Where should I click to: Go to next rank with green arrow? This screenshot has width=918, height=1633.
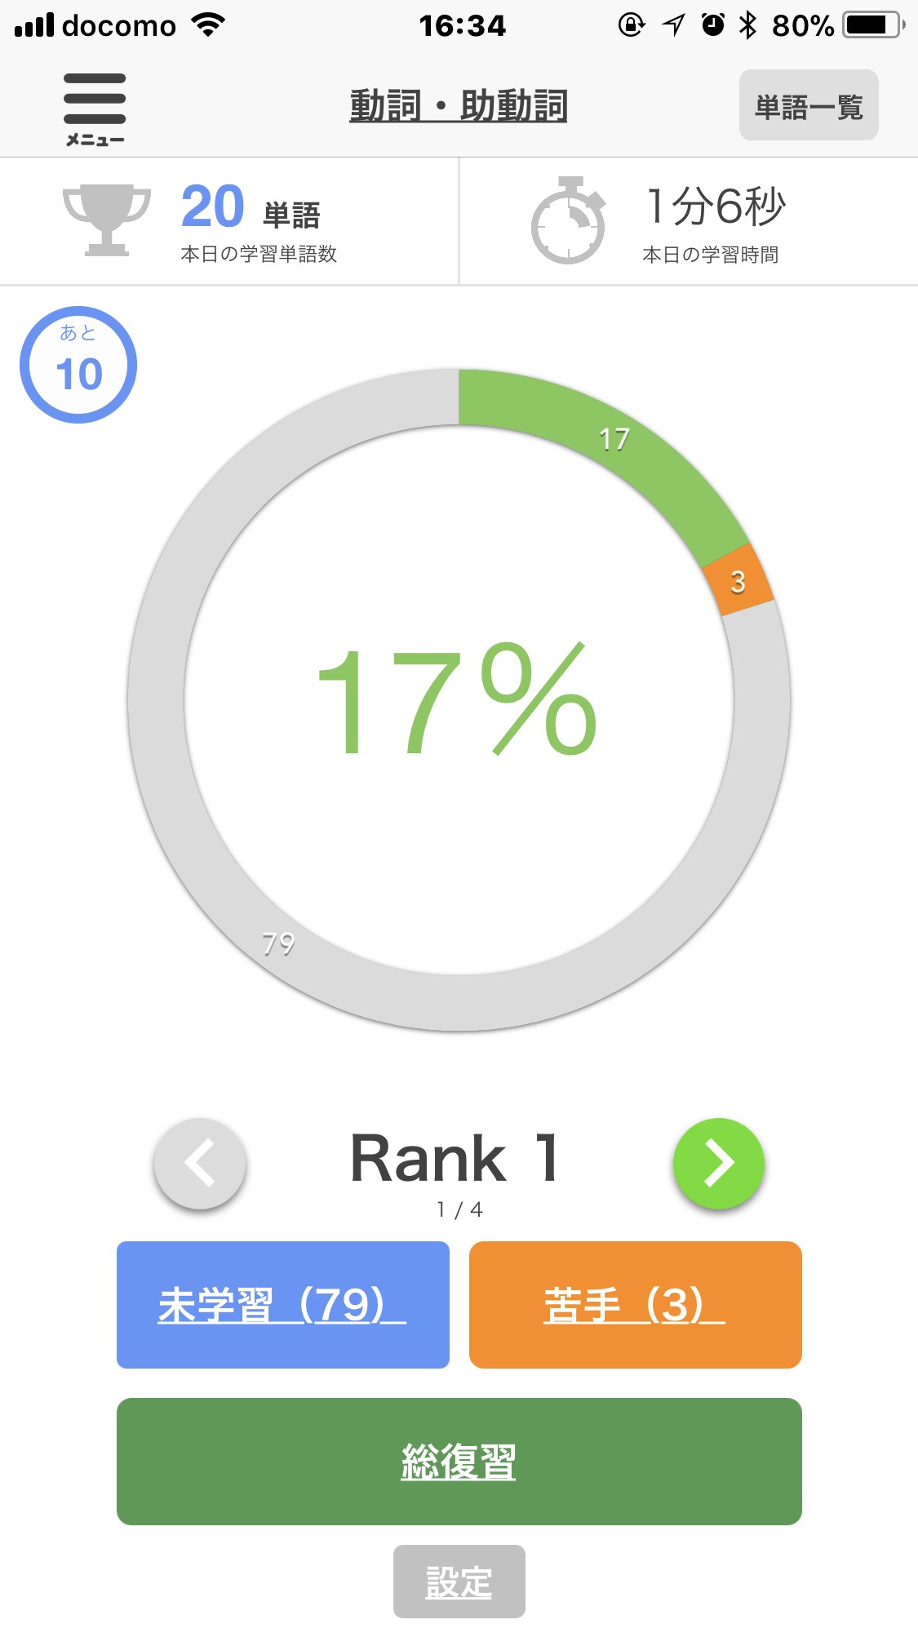point(718,1163)
